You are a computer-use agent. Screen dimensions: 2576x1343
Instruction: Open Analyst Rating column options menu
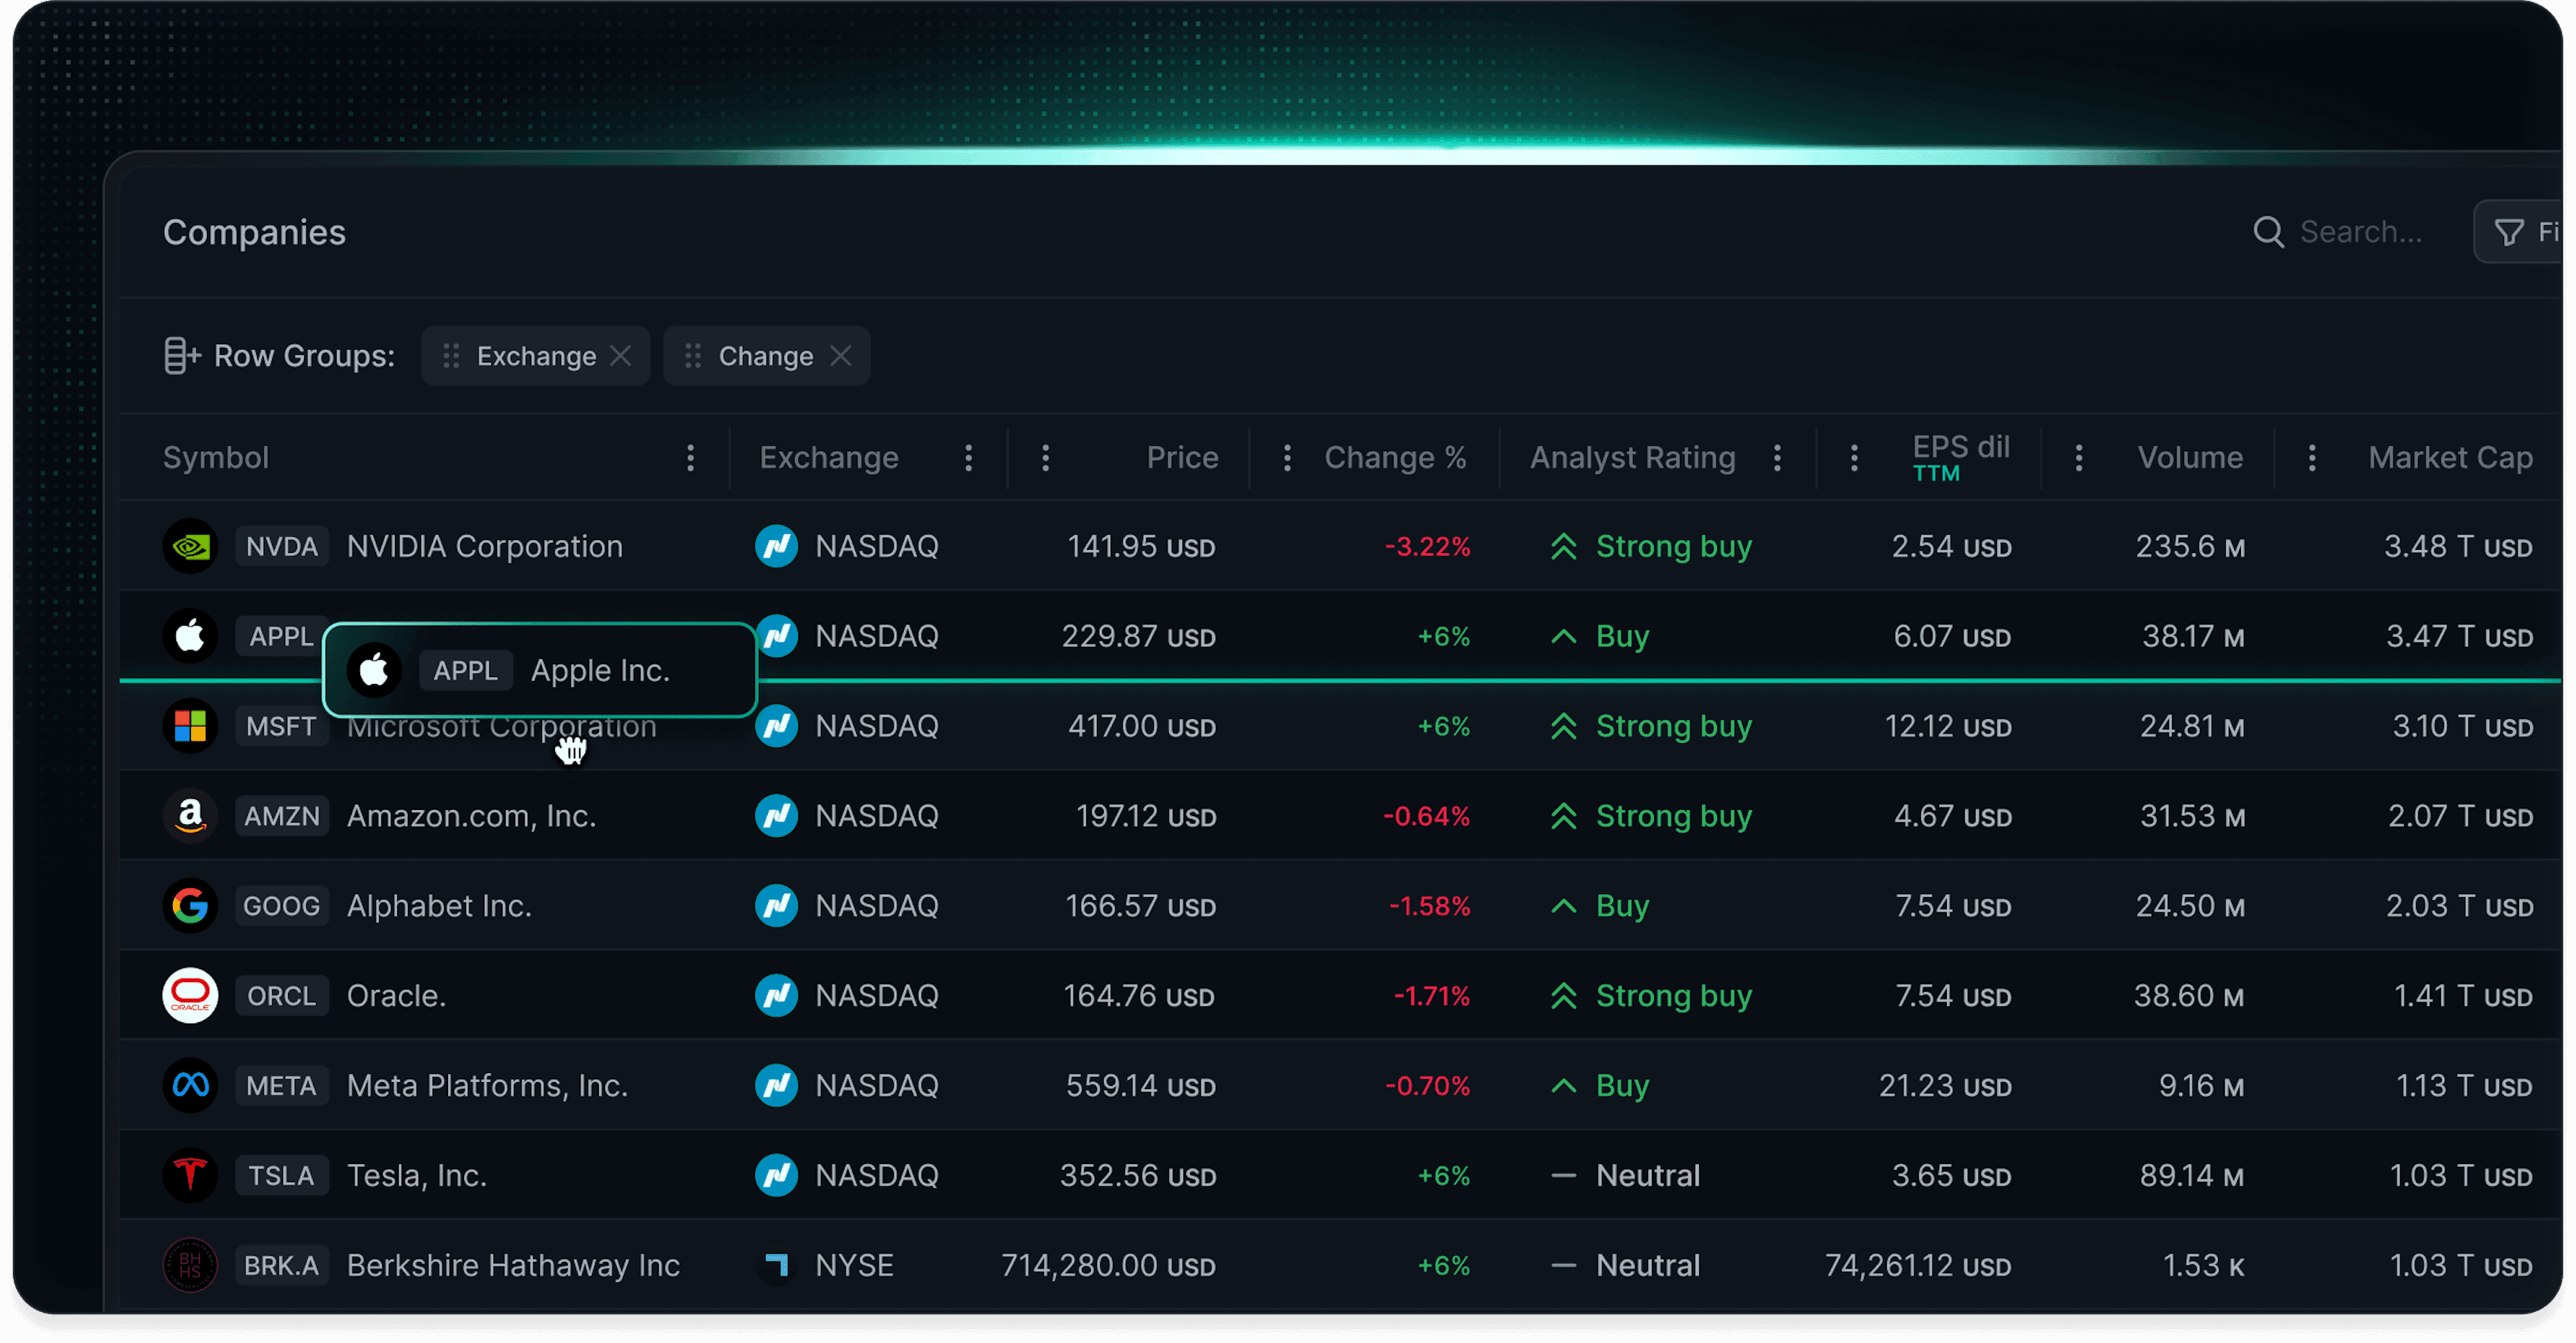tap(1777, 458)
